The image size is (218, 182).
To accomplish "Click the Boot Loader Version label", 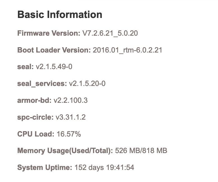I will click(54, 50).
